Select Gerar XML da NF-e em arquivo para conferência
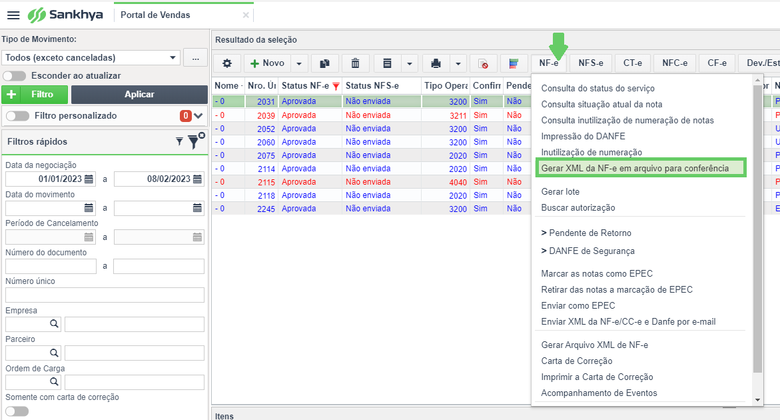The height and width of the screenshot is (420, 780). [x=640, y=168]
